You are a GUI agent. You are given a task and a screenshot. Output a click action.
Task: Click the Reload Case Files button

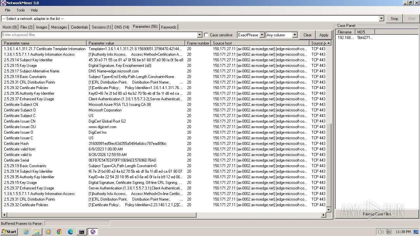pyautogui.click(x=377, y=214)
